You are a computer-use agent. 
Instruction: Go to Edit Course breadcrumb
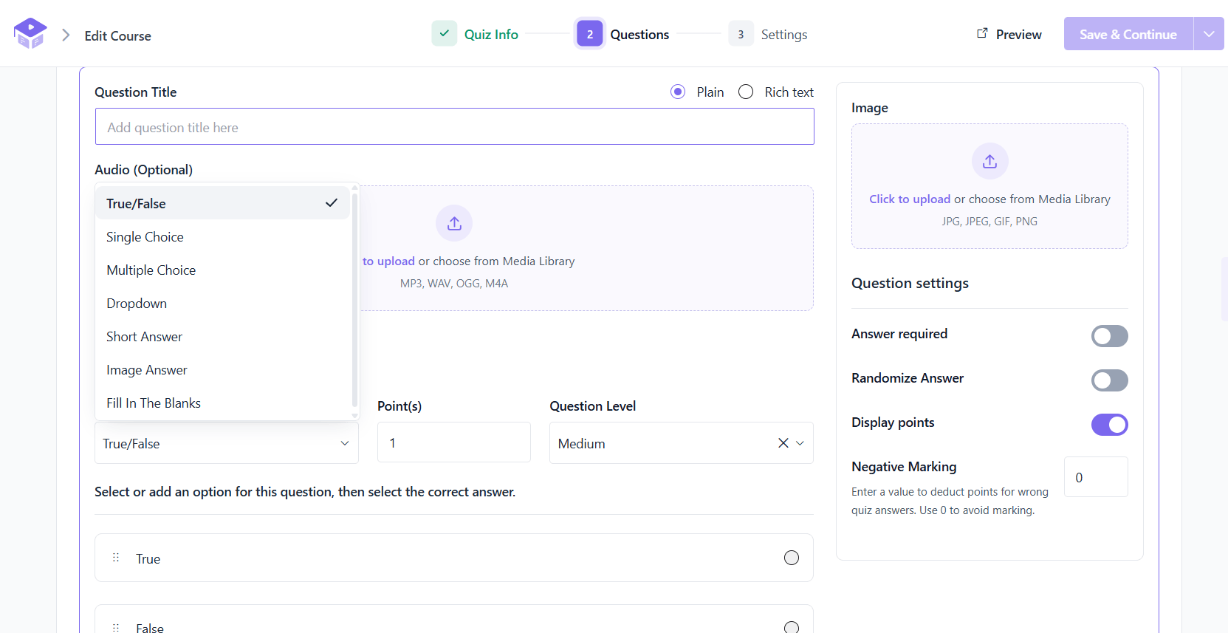pos(117,35)
